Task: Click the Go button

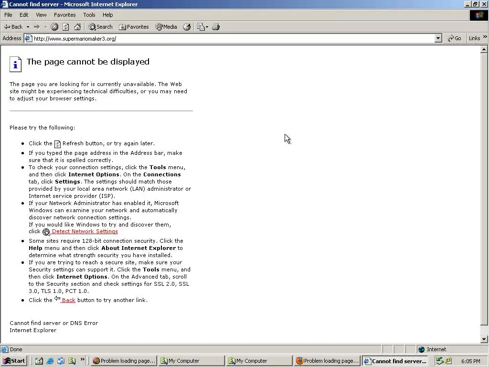Action: pyautogui.click(x=455, y=38)
